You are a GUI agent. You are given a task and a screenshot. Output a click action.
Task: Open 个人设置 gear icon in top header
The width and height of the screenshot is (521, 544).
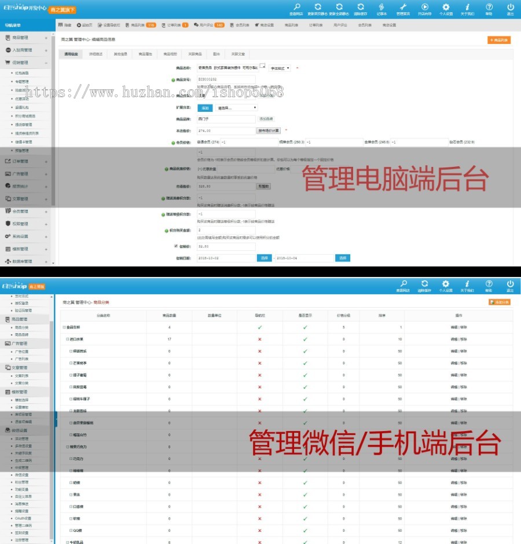pos(446,7)
